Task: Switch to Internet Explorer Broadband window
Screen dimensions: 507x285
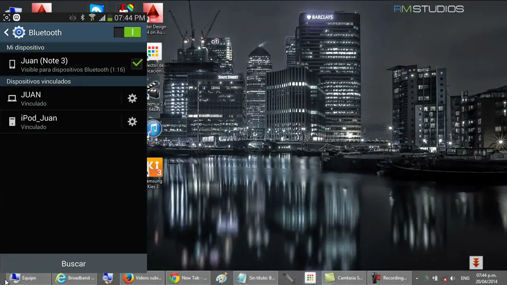Action: [75, 278]
